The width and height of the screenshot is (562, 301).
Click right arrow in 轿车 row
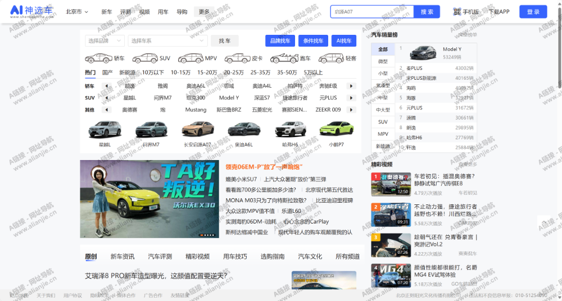tap(351, 86)
